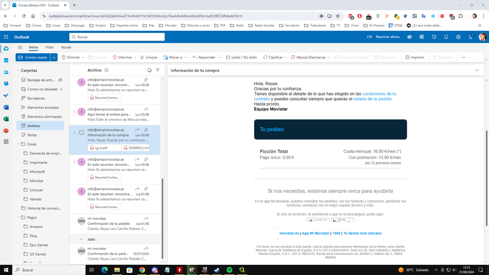Open the Movistar folder
Viewport: 489px width, 275px height.
(40, 181)
